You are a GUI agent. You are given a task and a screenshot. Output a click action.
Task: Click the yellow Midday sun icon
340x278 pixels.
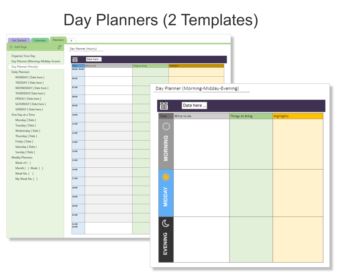[166, 177]
